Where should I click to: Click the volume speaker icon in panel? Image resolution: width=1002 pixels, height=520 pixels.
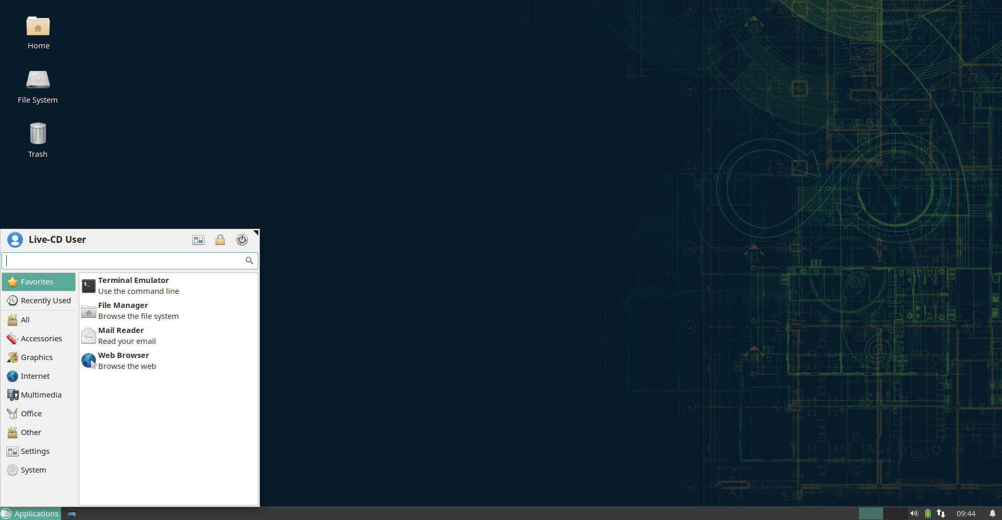pos(914,514)
